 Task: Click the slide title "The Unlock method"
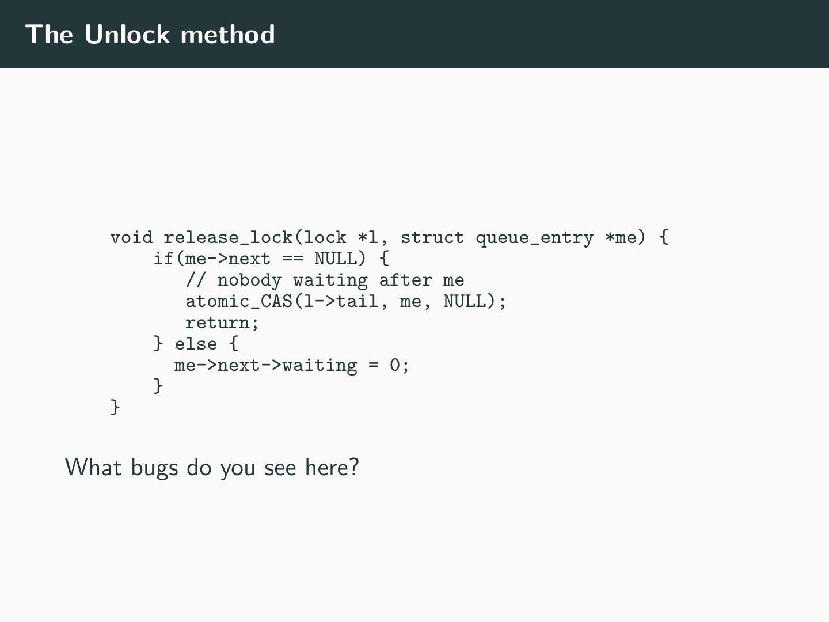150,35
